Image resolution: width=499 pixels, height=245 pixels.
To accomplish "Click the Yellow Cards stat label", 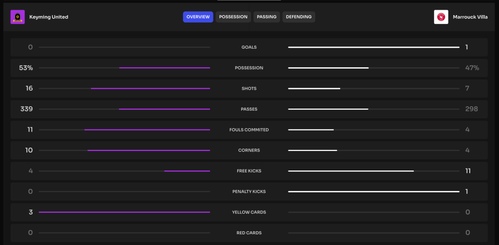I will pos(249,212).
